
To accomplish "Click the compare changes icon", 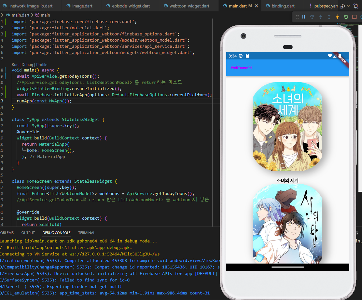I will pos(356,6).
